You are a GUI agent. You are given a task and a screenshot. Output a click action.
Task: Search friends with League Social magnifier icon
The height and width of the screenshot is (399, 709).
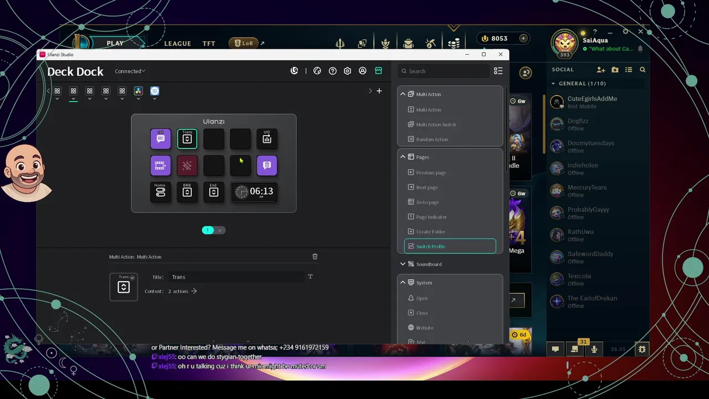643,70
